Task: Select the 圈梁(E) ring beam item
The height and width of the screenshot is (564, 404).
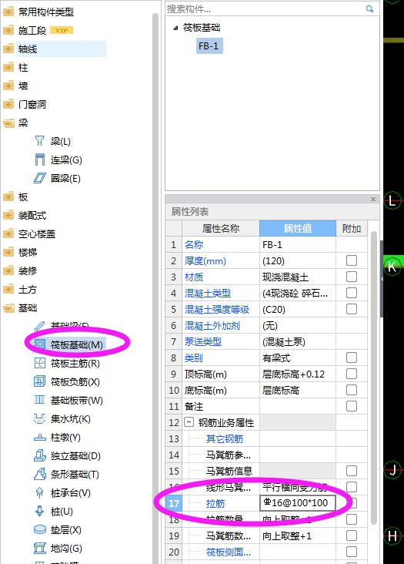Action: click(x=65, y=179)
